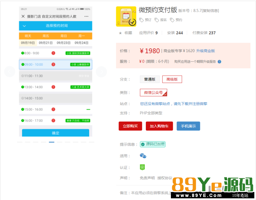Click the WeChat icon next to 适用
The width and height of the screenshot is (256, 200).
coord(143,156)
